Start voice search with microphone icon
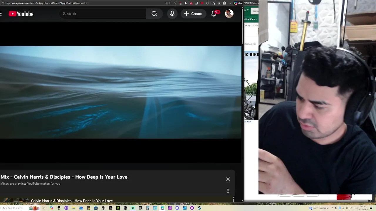The image size is (376, 211). point(172,14)
